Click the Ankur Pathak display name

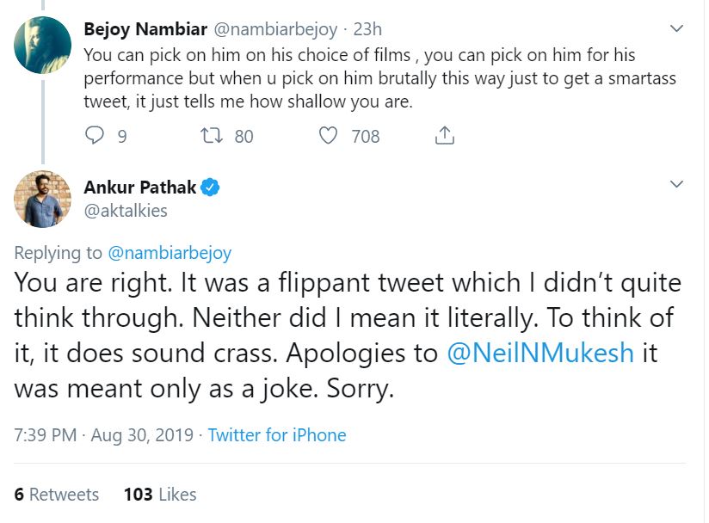click(140, 187)
